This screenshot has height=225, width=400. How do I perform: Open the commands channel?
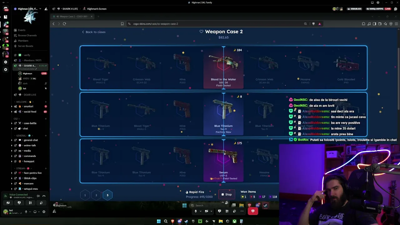point(30,156)
